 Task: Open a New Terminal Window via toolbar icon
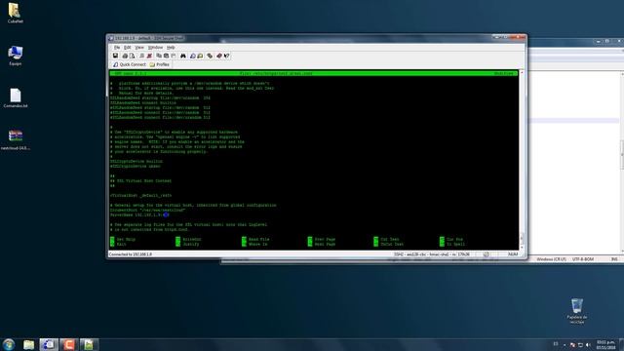tap(193, 56)
